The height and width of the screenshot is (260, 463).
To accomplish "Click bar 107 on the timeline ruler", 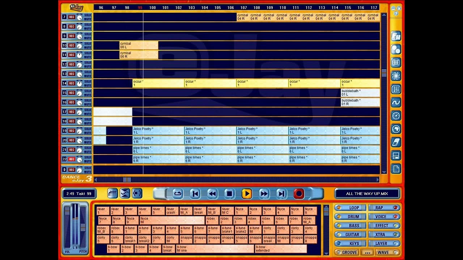I will pyautogui.click(x=243, y=8).
